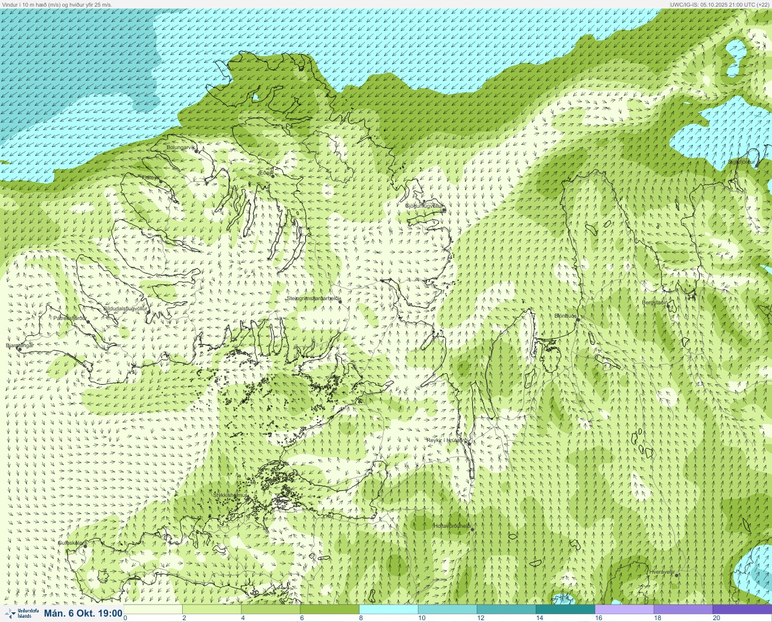
Task: Click the Bolungarvík station label
Action: 181,147
